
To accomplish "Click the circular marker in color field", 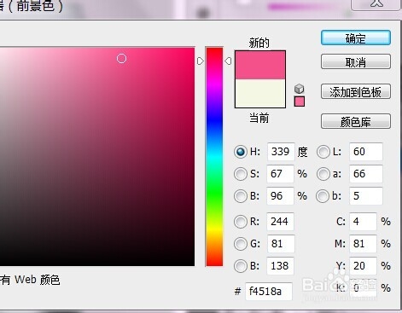I will 121,59.
